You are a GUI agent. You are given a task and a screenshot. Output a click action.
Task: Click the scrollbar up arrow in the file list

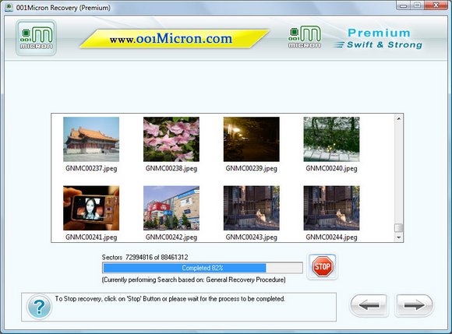399,118
